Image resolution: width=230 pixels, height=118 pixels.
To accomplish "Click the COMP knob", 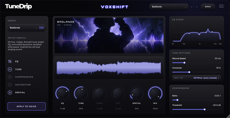I will pyautogui.click(x=100, y=93).
